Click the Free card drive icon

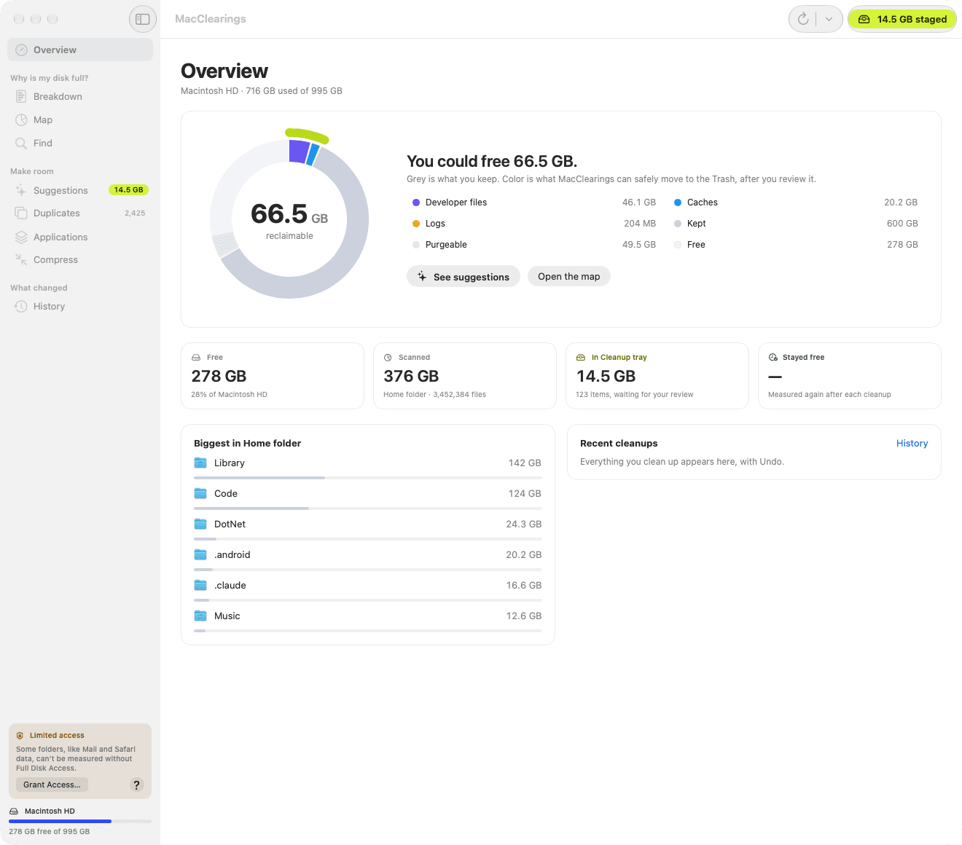coord(196,358)
